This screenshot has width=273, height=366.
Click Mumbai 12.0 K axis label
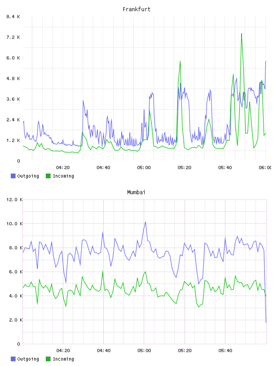(14, 200)
